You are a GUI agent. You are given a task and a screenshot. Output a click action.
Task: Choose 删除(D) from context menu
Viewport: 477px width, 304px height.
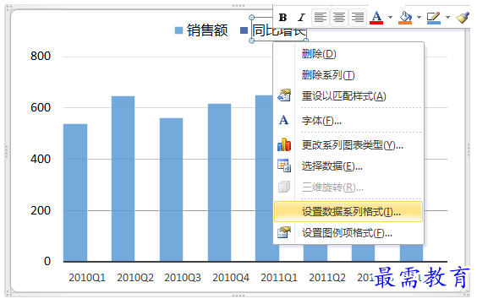(x=348, y=54)
